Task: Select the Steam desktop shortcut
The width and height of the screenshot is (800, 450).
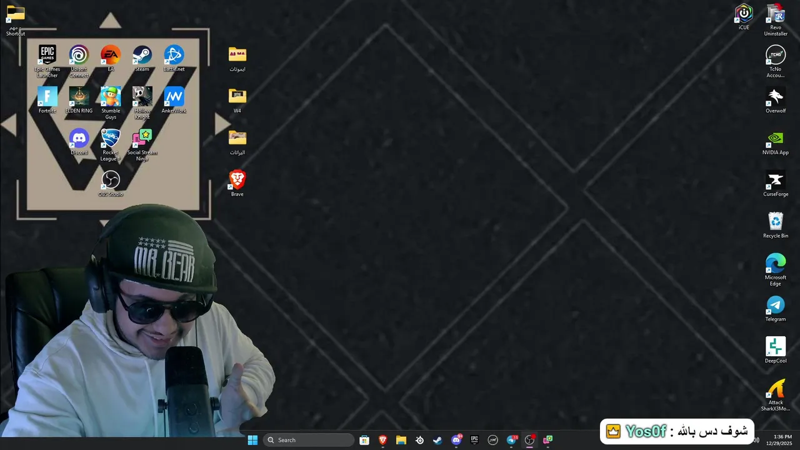Action: 142,58
